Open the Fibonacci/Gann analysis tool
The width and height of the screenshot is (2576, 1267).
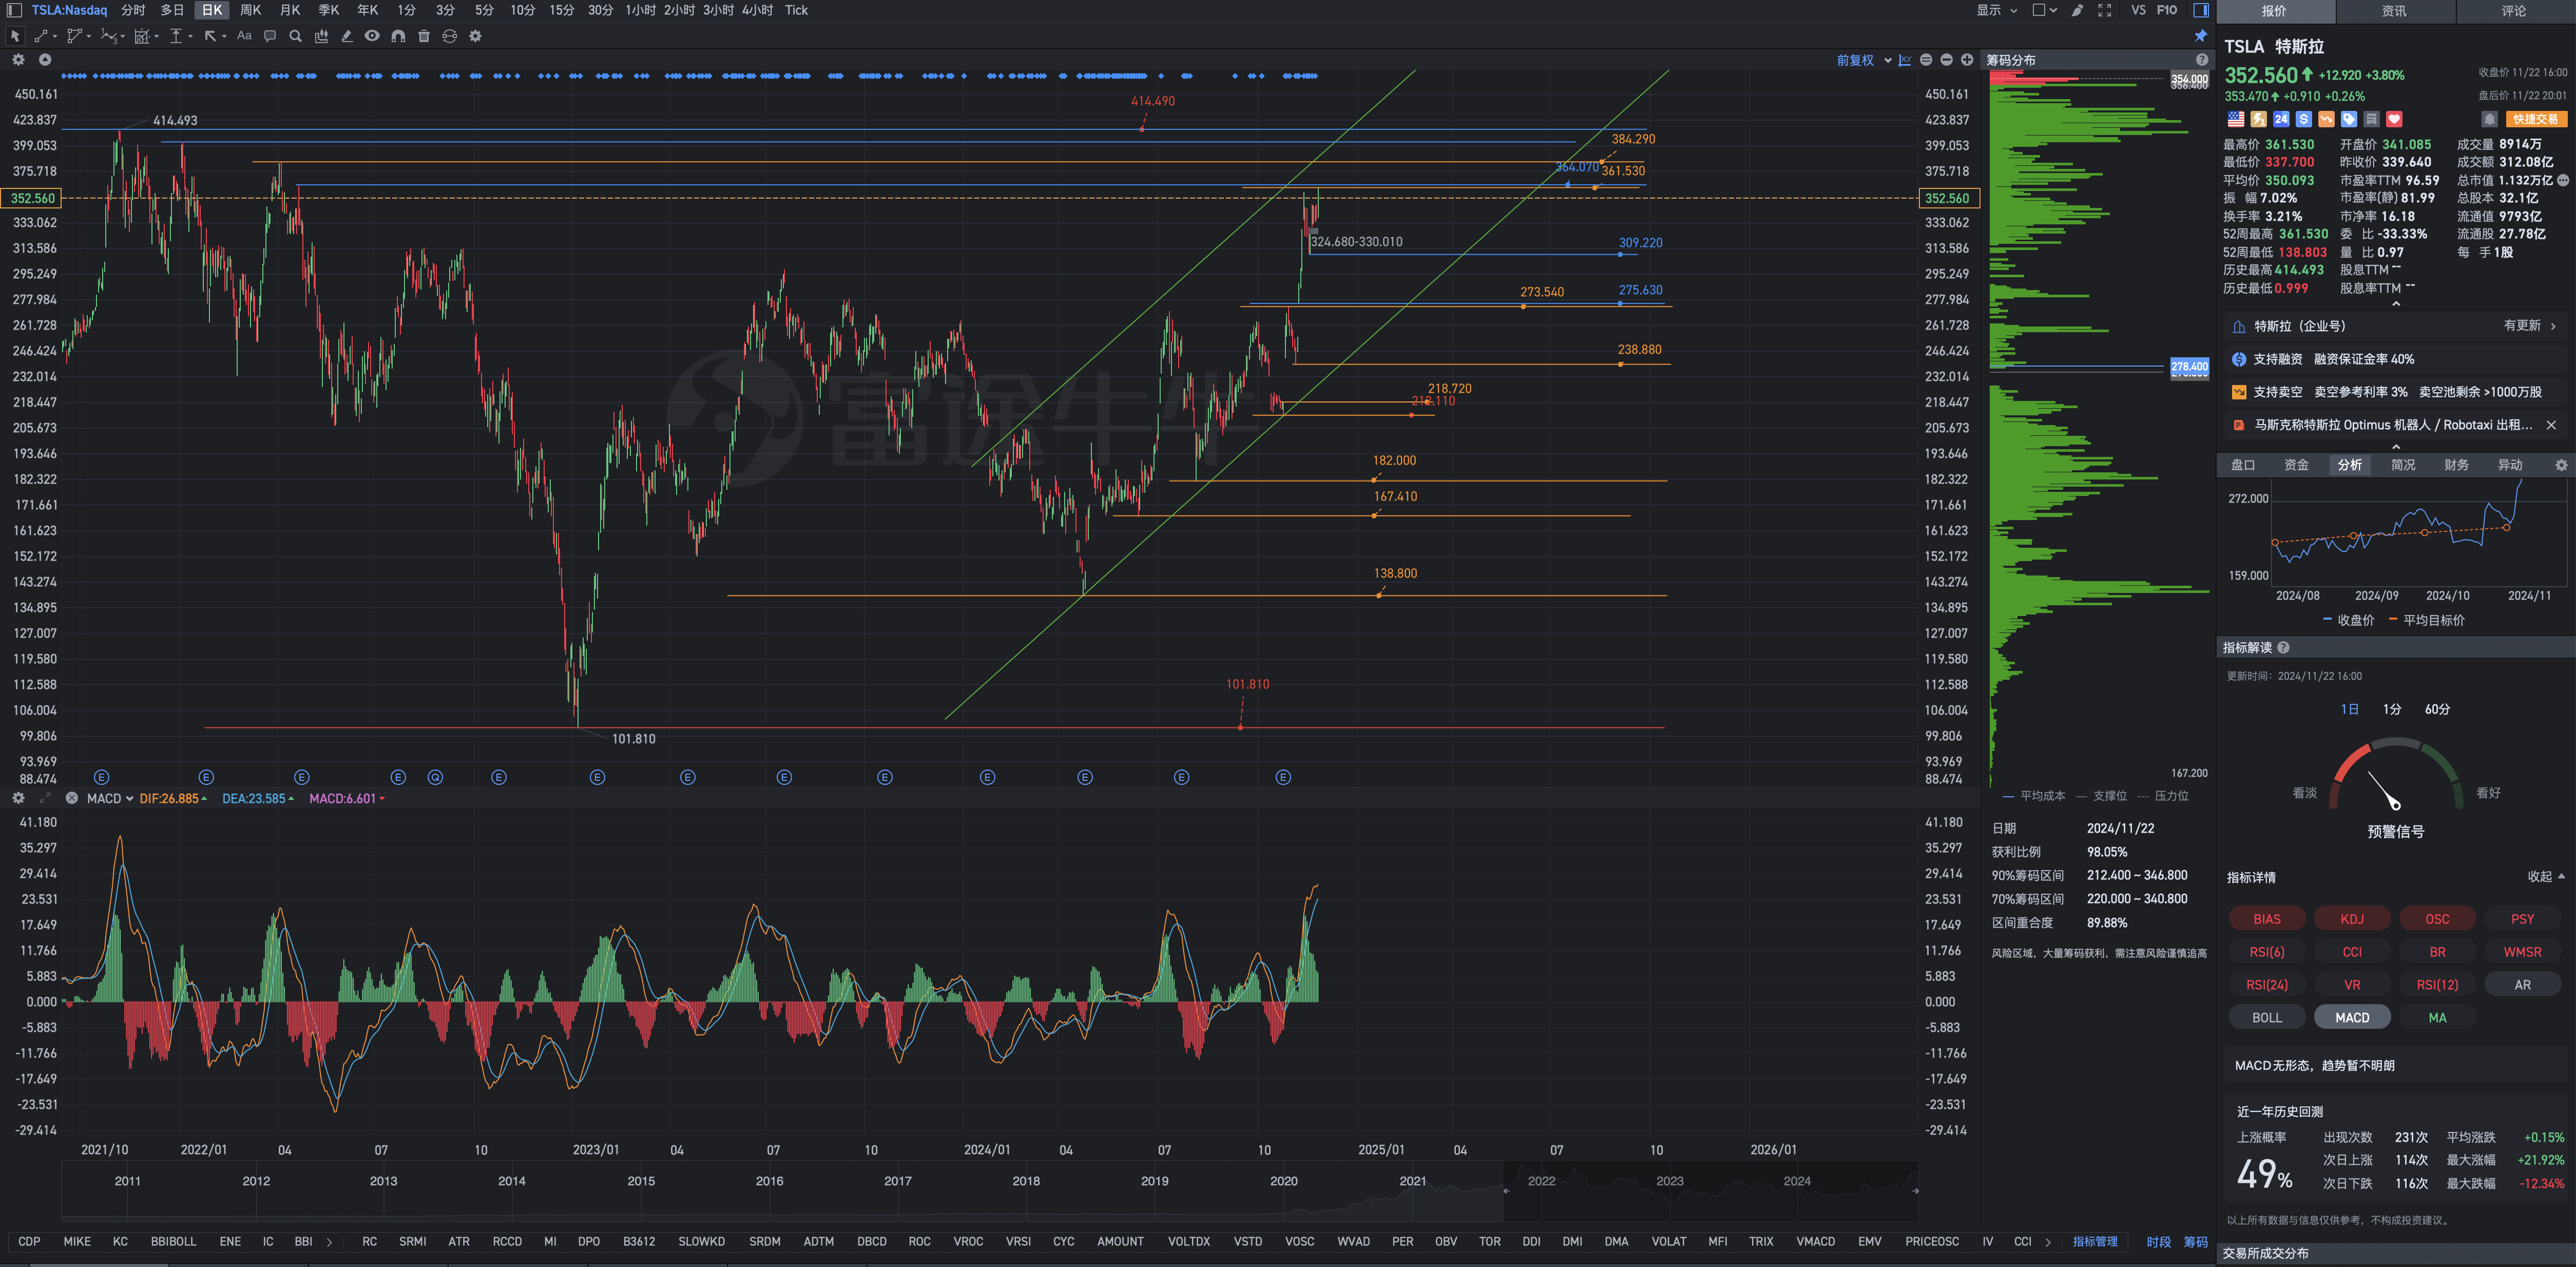[x=142, y=36]
